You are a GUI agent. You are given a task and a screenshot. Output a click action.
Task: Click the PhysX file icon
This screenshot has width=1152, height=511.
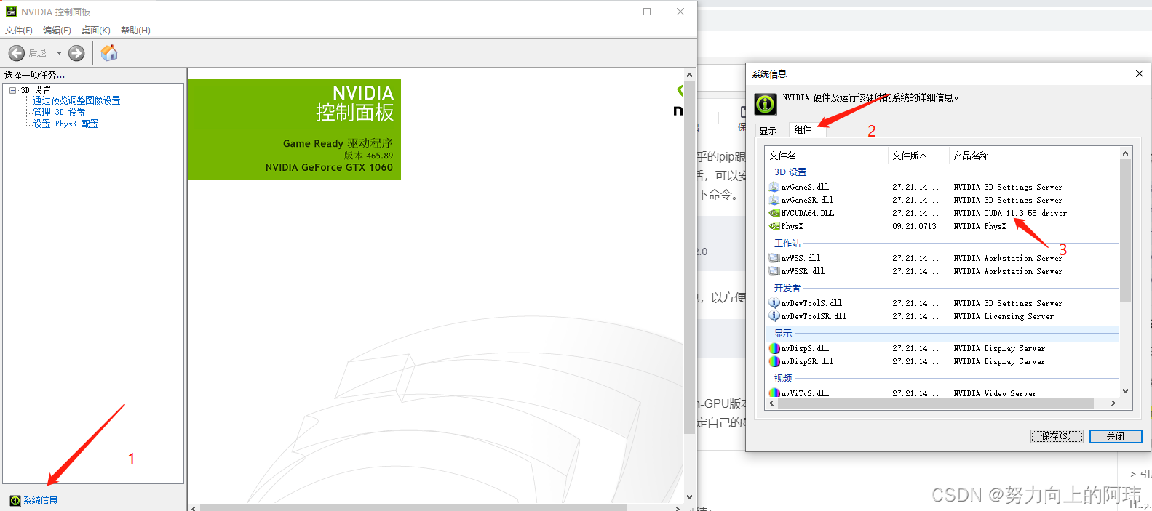coord(774,226)
